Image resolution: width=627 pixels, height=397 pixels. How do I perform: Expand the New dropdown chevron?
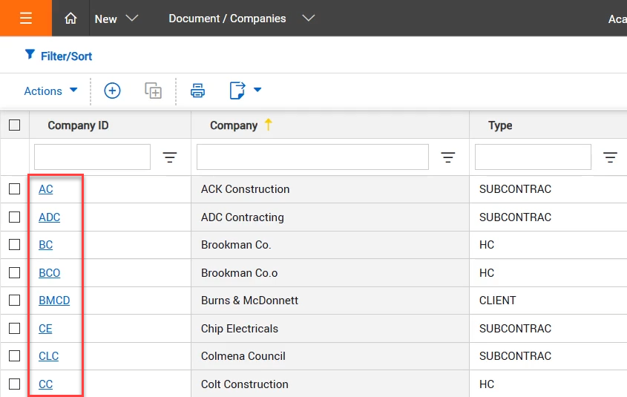point(132,19)
